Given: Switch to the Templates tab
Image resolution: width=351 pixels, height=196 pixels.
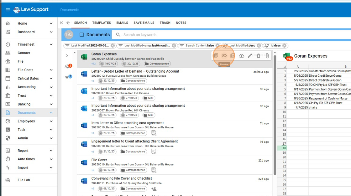Looking at the screenshot, I should [x=102, y=23].
